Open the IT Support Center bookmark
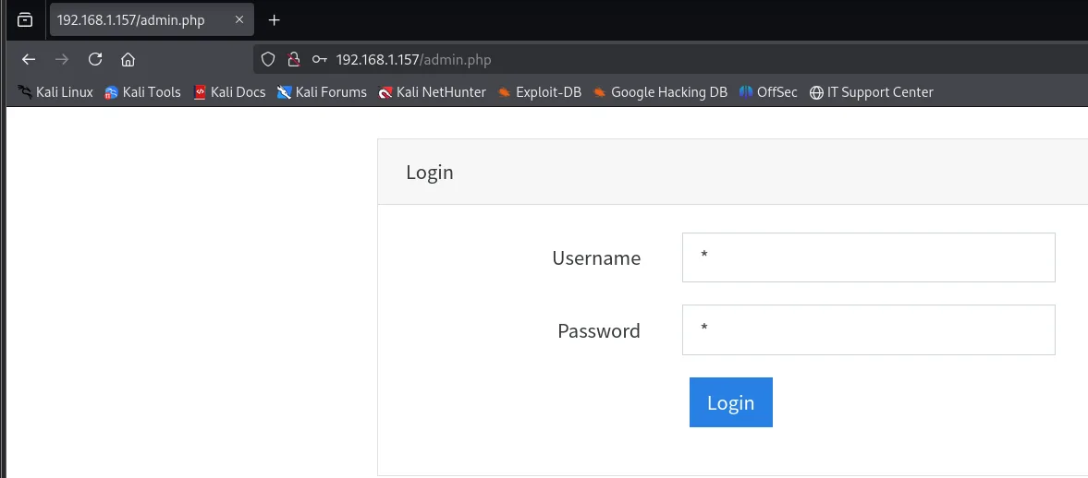This screenshot has height=478, width=1088. tap(872, 92)
